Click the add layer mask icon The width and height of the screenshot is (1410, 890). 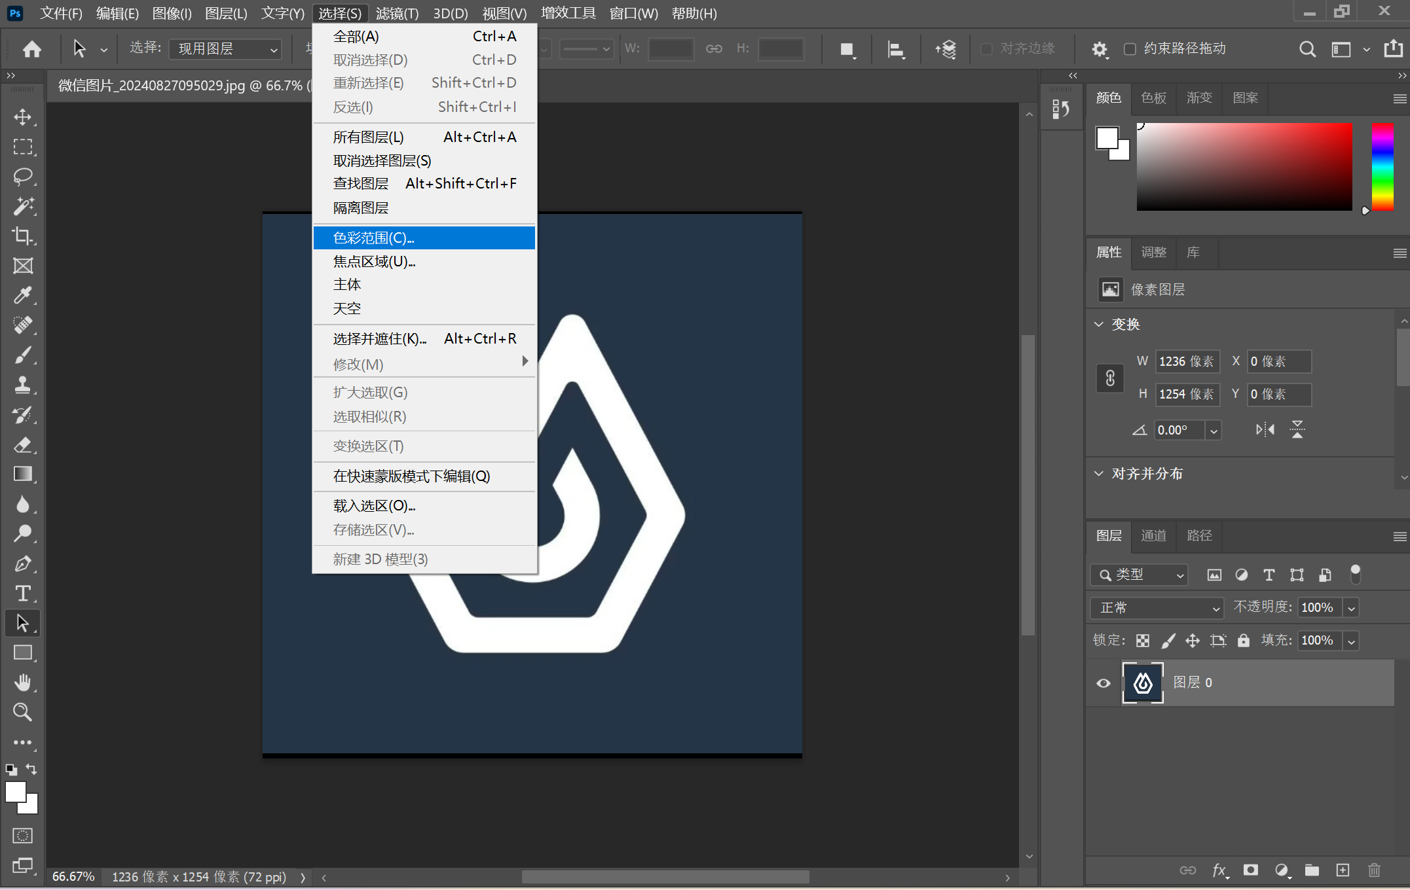pos(1251,870)
